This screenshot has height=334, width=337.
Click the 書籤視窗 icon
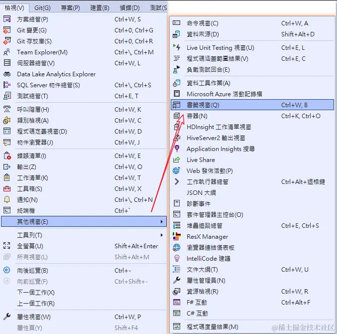tap(176, 105)
